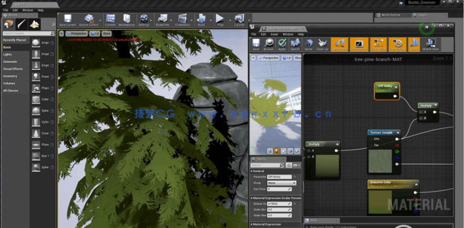Open Asset menu in material editor

(274, 35)
